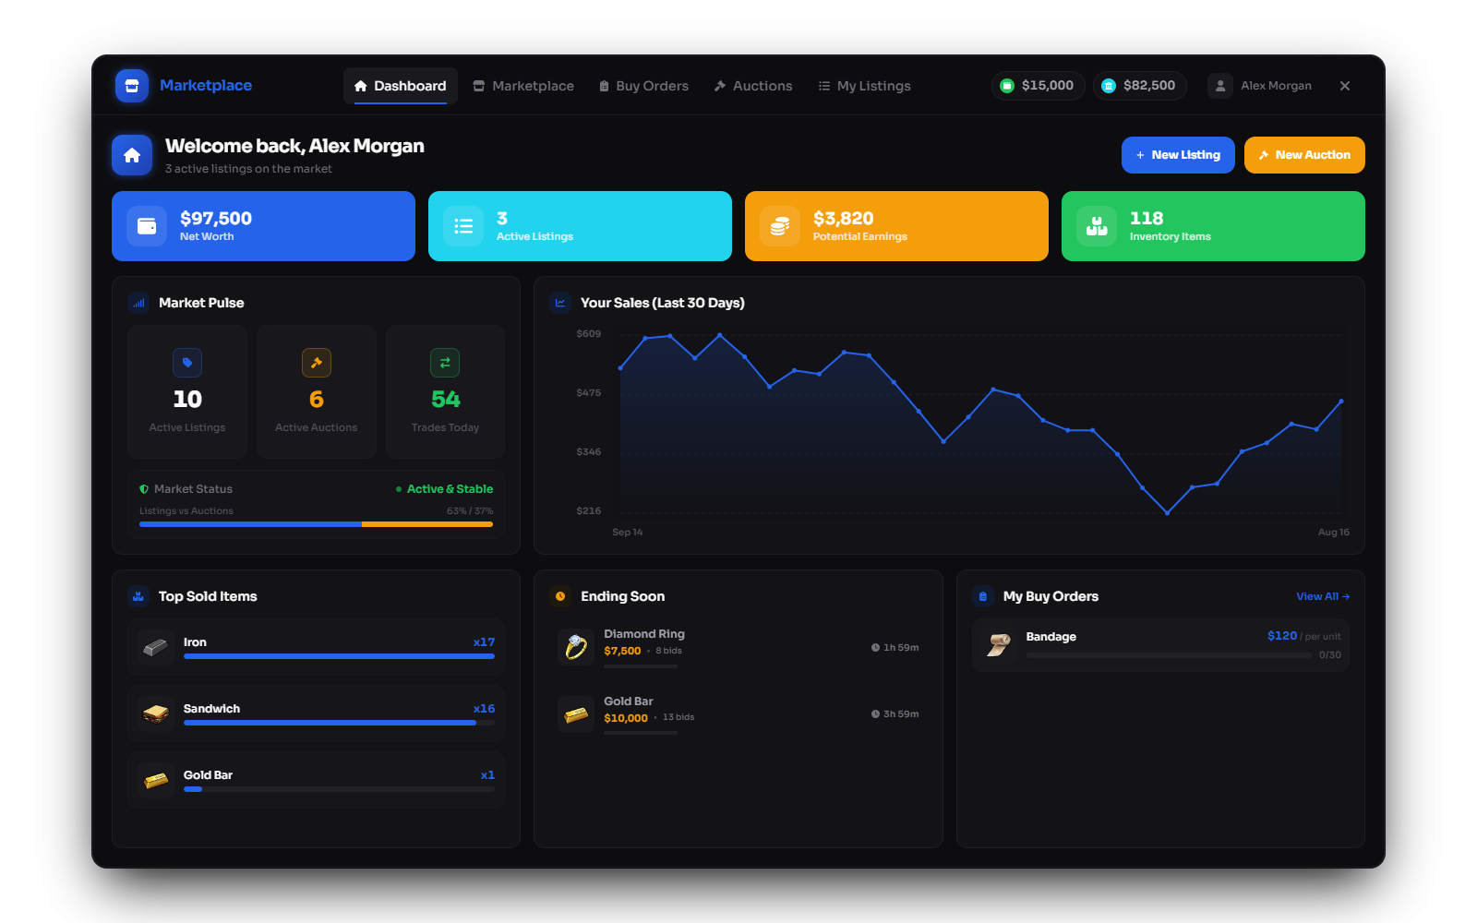The image size is (1477, 923).
Task: Open the Diamond Ring auction
Action: click(x=738, y=647)
